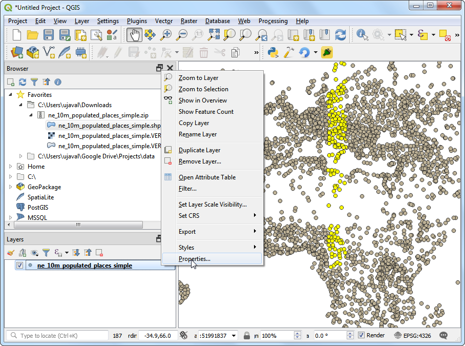This screenshot has height=346, width=465.
Task: Open the Layer Styling paintbrush in Layers panel
Action: (11, 253)
